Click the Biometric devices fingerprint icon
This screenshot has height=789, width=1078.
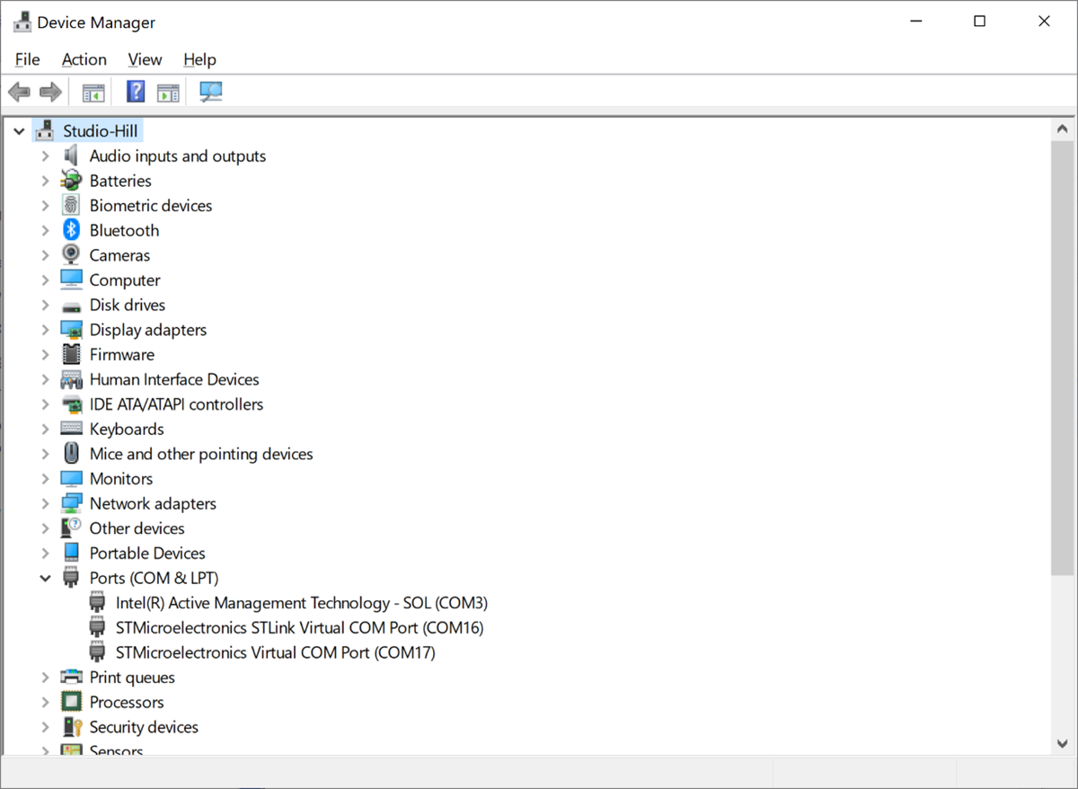72,206
